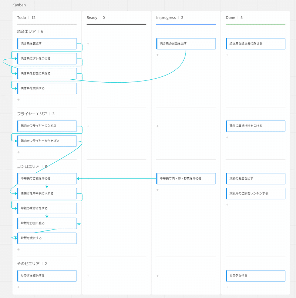Open the 炒飯のお皿を出す card in Done

256,179
